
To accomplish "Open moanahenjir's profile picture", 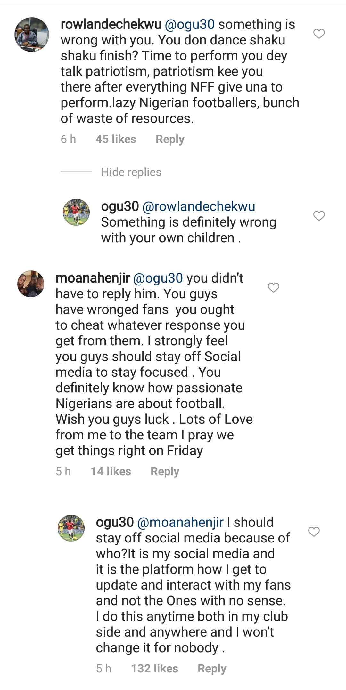I will [31, 284].
